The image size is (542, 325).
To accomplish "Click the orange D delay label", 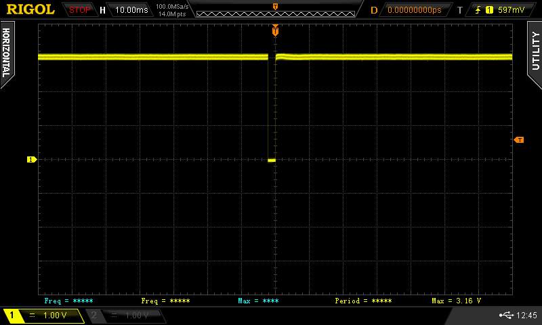I will [374, 10].
